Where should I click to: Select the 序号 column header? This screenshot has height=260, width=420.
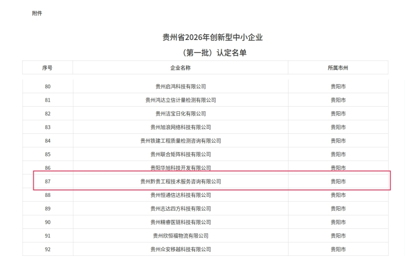tap(47, 68)
